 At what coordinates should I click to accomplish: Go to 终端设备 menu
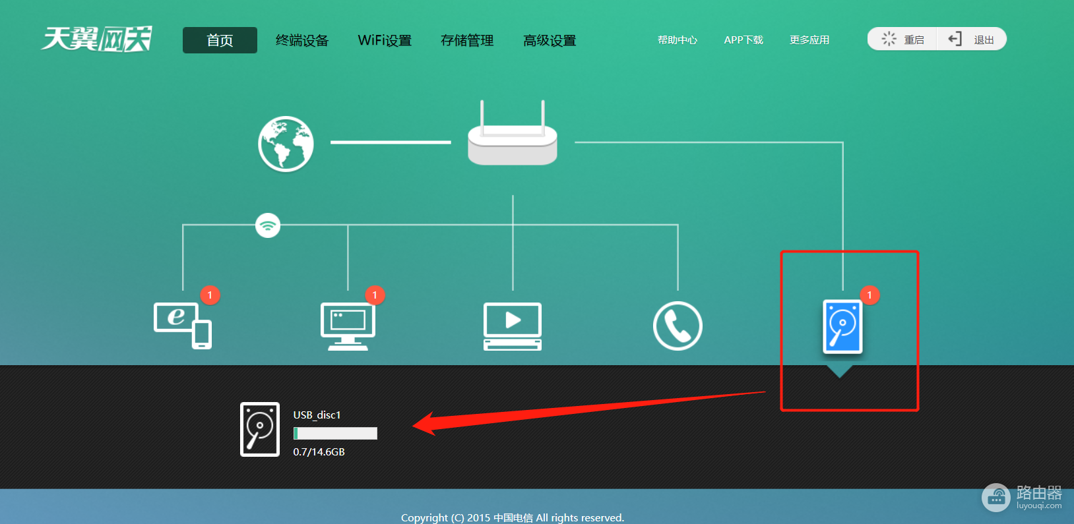[x=302, y=40]
